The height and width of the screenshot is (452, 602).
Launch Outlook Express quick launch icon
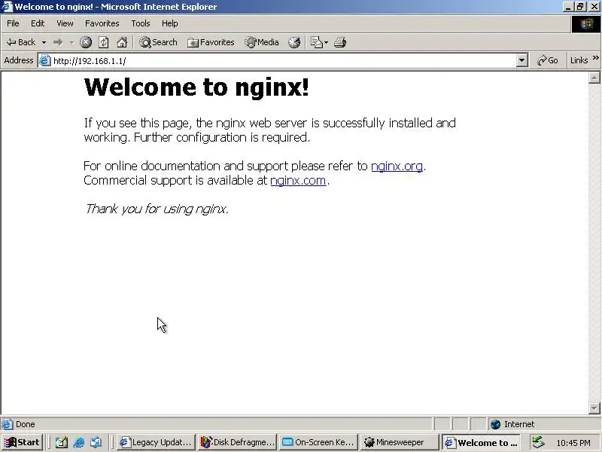96,442
